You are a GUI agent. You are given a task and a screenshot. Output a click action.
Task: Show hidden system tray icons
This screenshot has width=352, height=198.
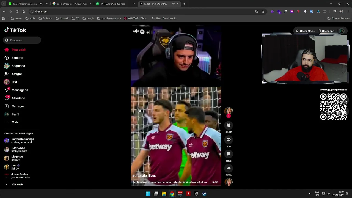point(310,194)
